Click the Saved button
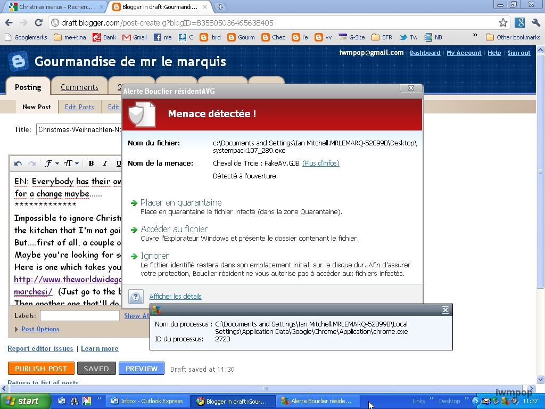This screenshot has height=409, width=545. (96, 369)
